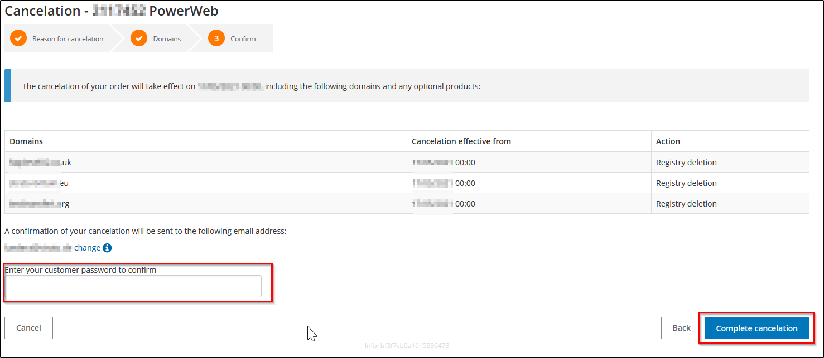Click Registry deletion for the first domain
Viewport: 824px width, 358px height.
(x=686, y=162)
